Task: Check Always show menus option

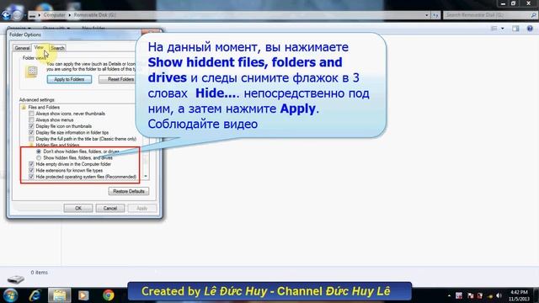Action: 31,120
